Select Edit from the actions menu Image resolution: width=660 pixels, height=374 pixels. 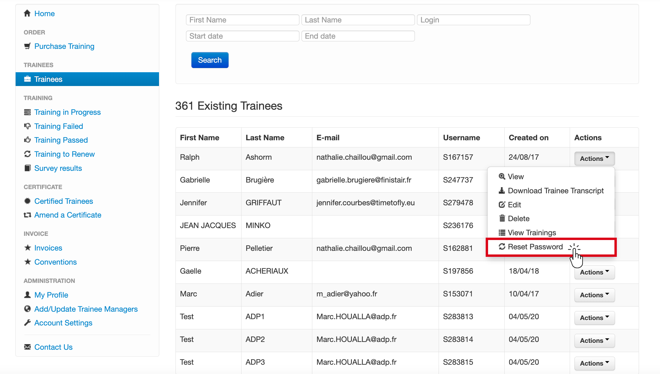[551, 205]
